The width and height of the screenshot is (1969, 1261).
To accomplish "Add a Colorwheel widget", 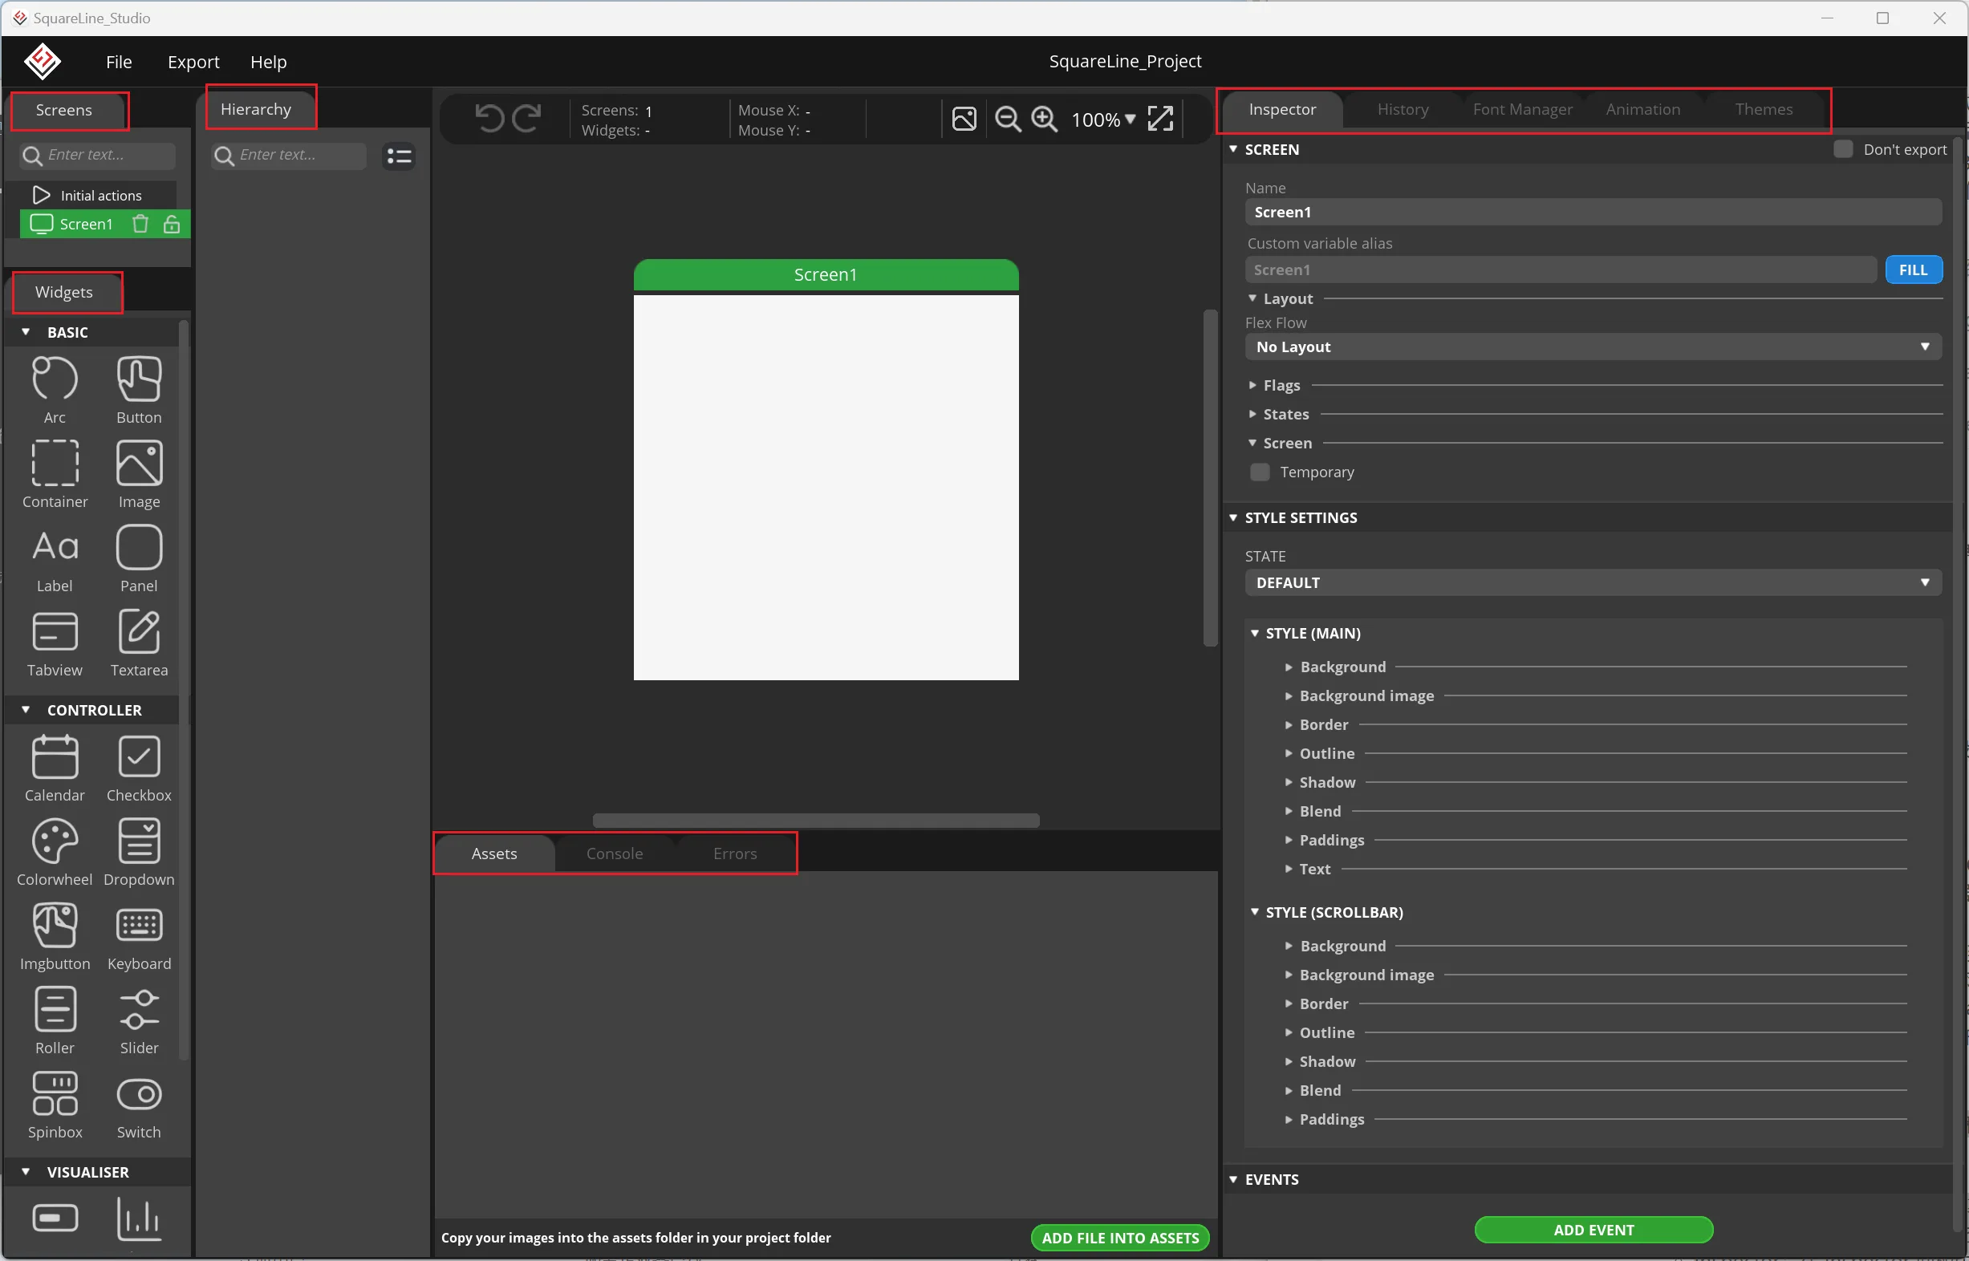I will click(55, 853).
